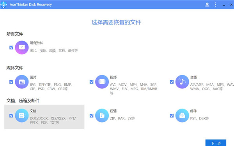Viewport: 234px width, 146px height.
Task: Click the 'PST、DBX等' description
Action: (x=200, y=118)
